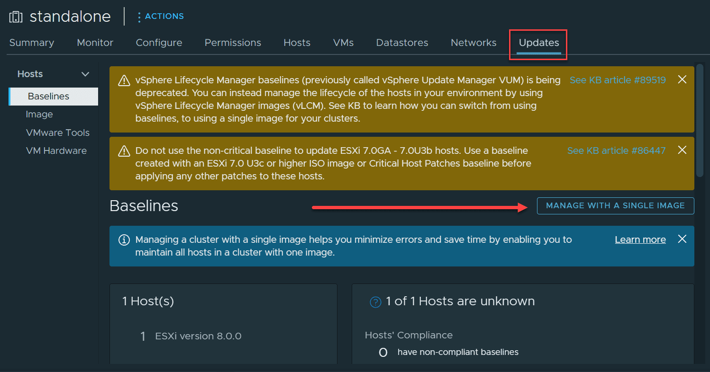The width and height of the screenshot is (710, 372).
Task: Follow the Learn more link
Action: 640,239
